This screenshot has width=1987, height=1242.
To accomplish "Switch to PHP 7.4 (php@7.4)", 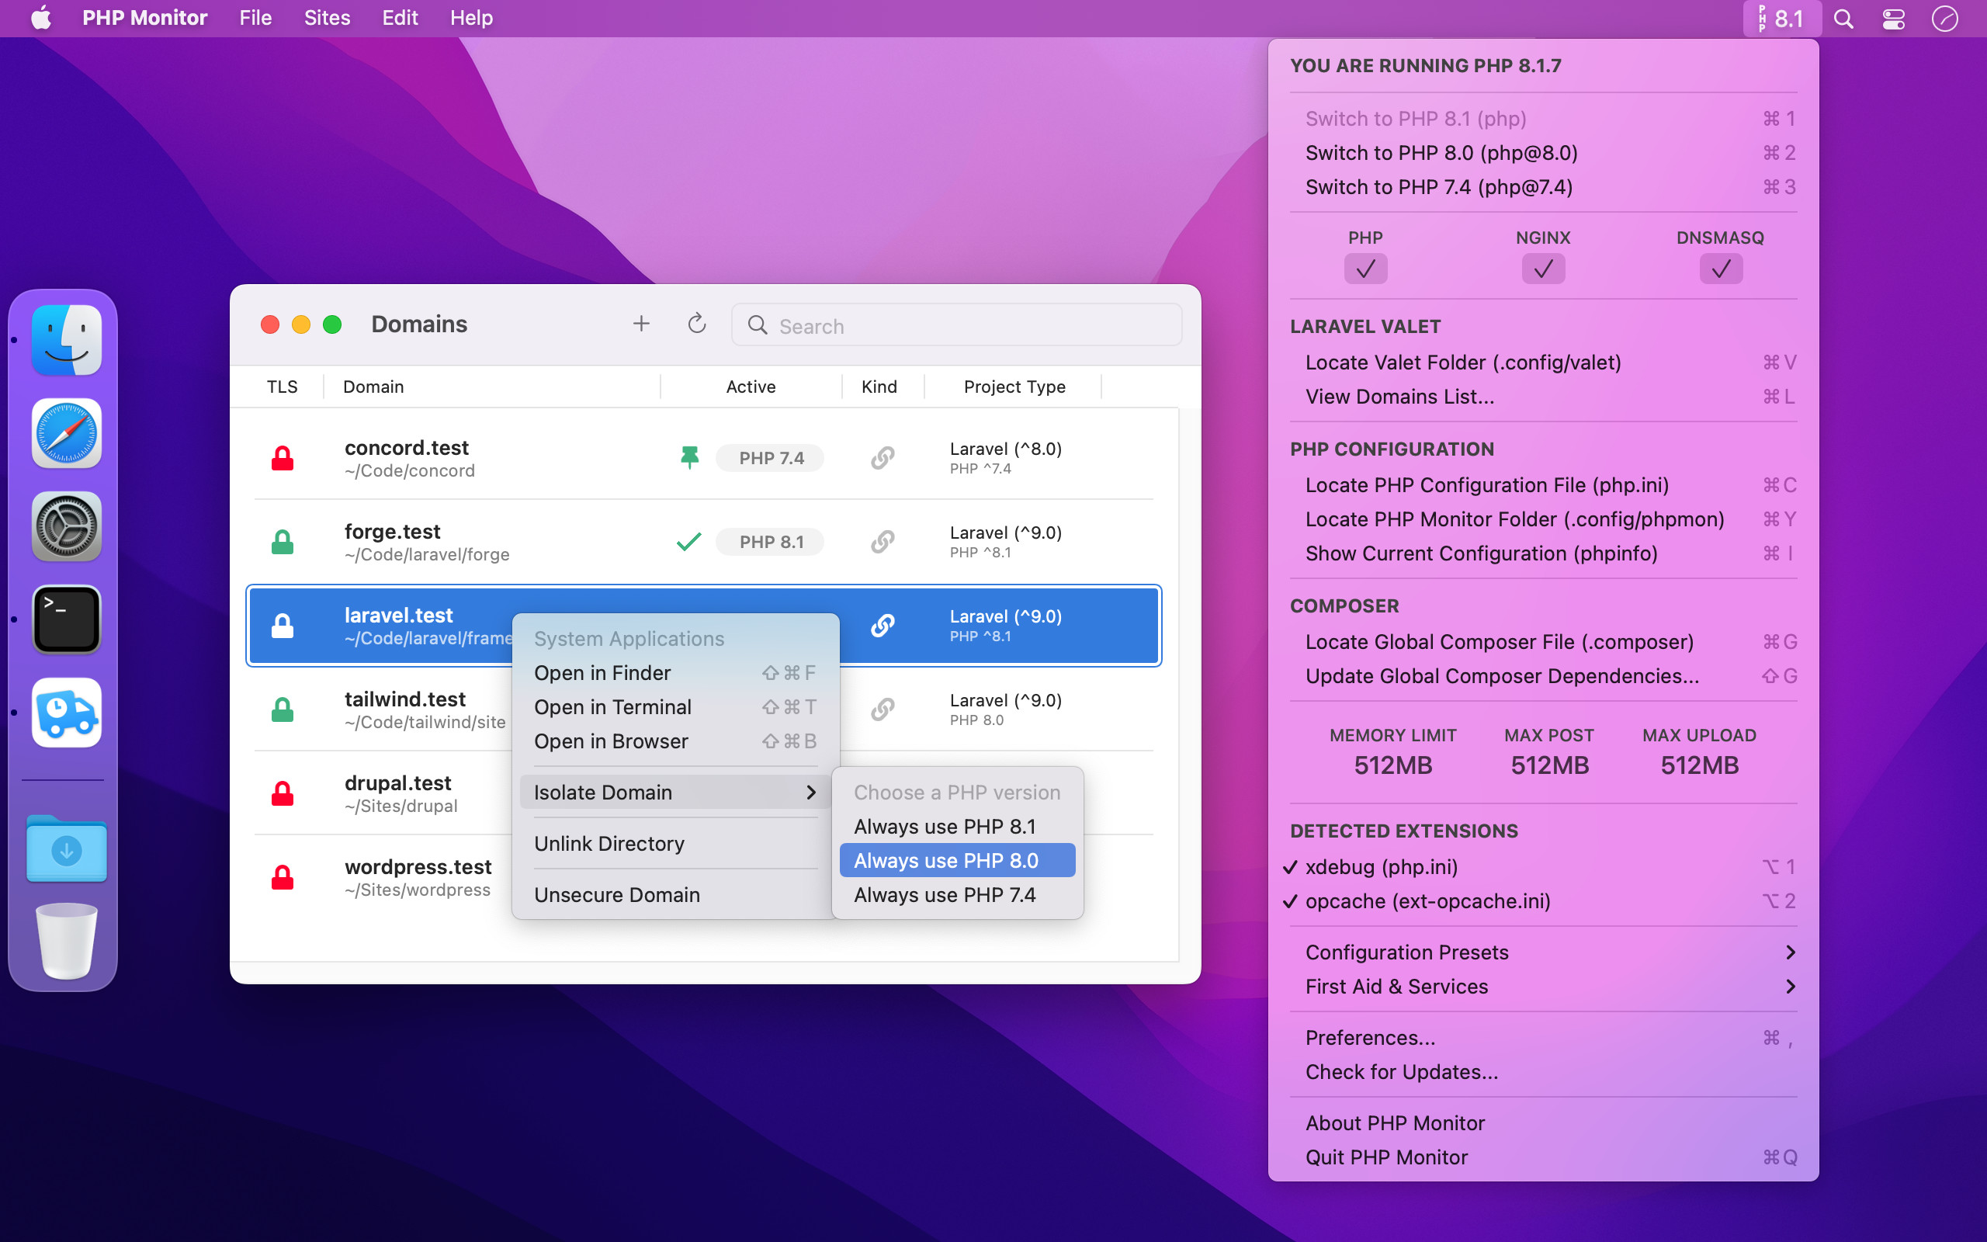I will 1543,187.
